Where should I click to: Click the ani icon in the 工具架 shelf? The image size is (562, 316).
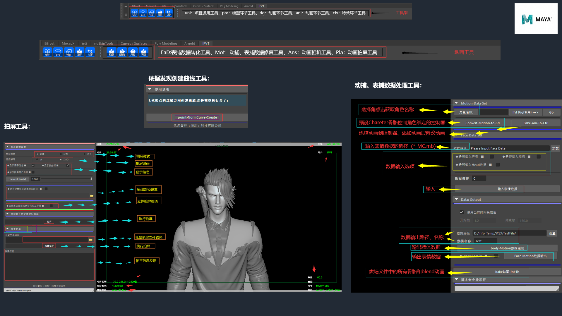tap(160, 13)
